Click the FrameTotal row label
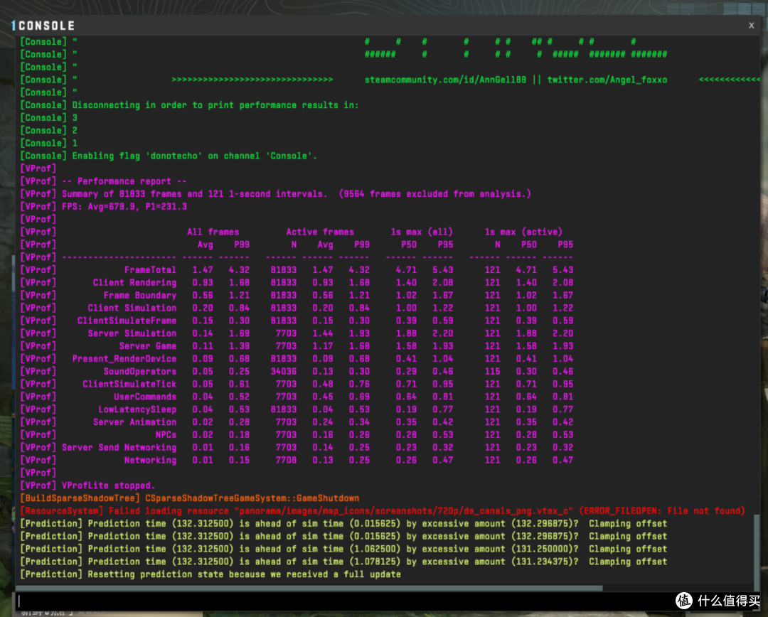The height and width of the screenshot is (617, 768). click(x=150, y=270)
